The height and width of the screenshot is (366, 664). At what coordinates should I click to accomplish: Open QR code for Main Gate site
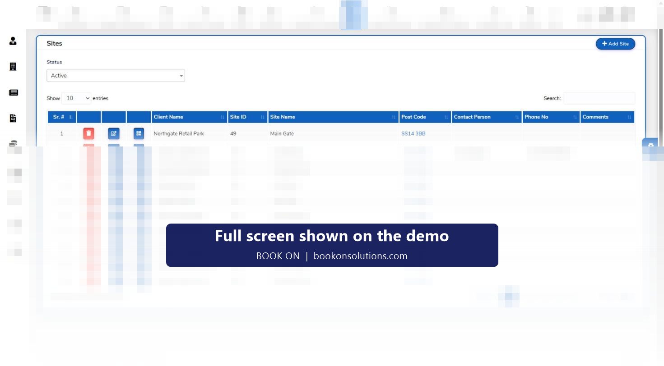coord(139,133)
